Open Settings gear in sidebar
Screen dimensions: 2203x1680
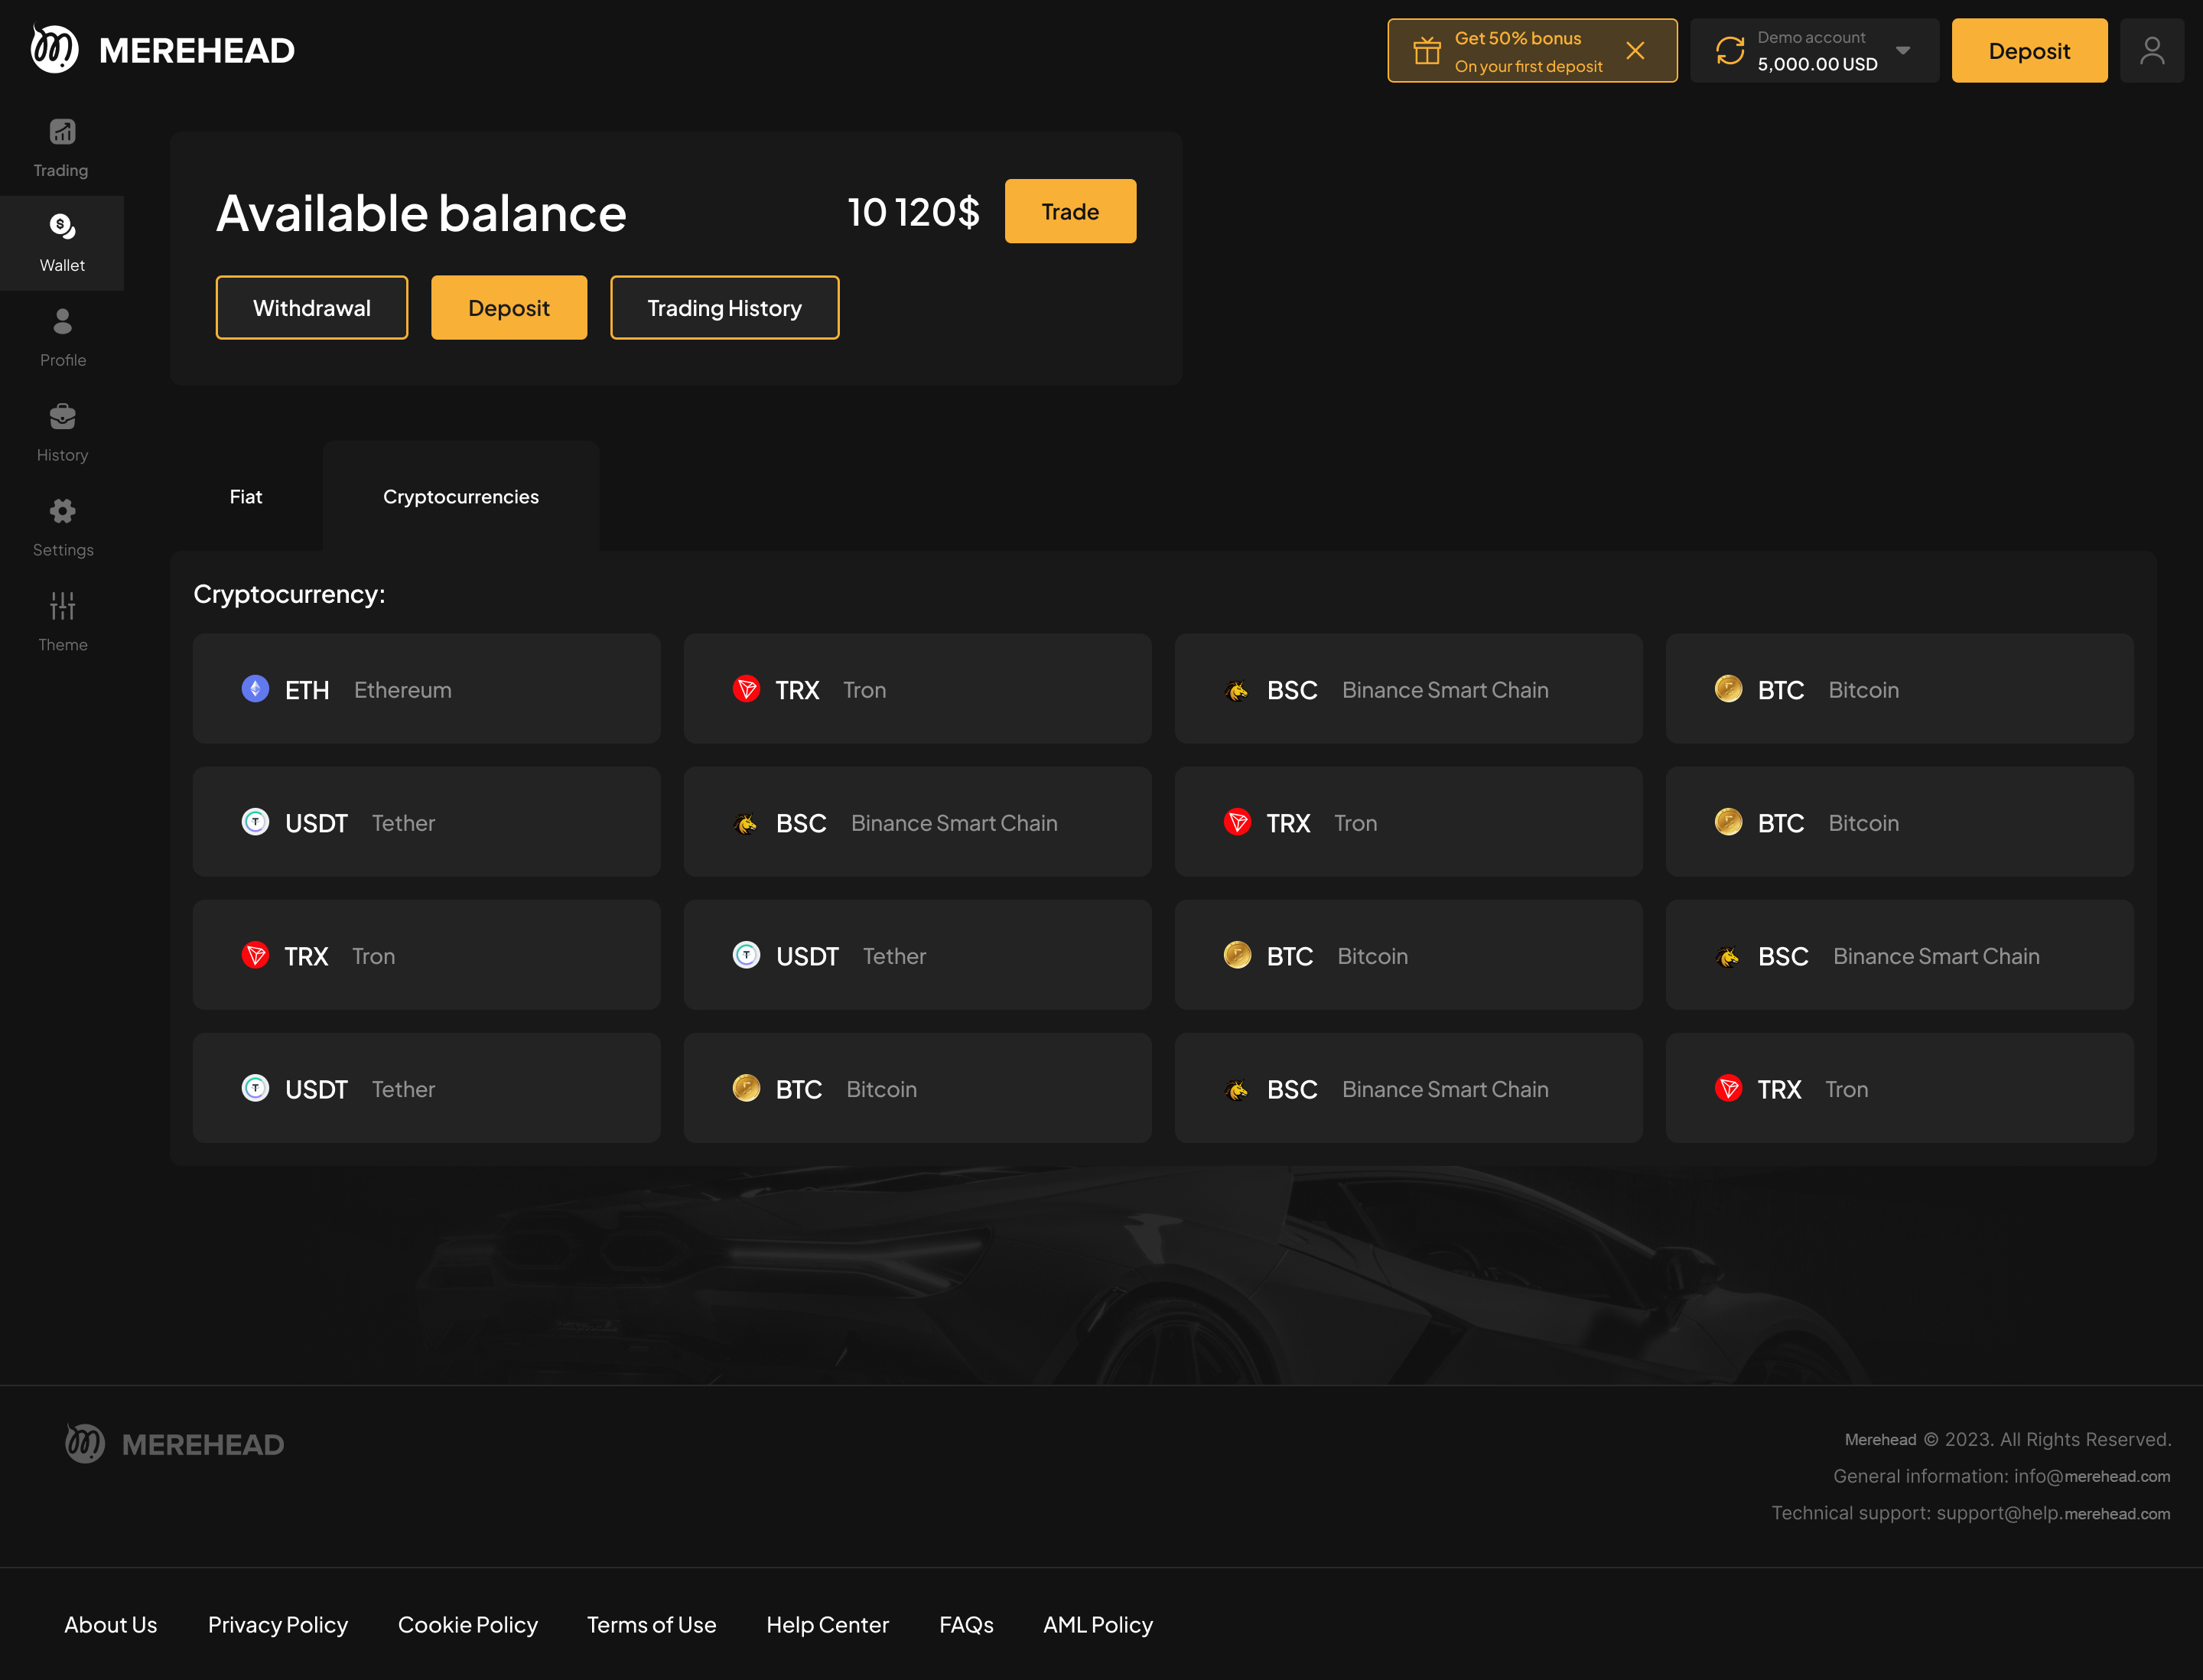pyautogui.click(x=62, y=512)
